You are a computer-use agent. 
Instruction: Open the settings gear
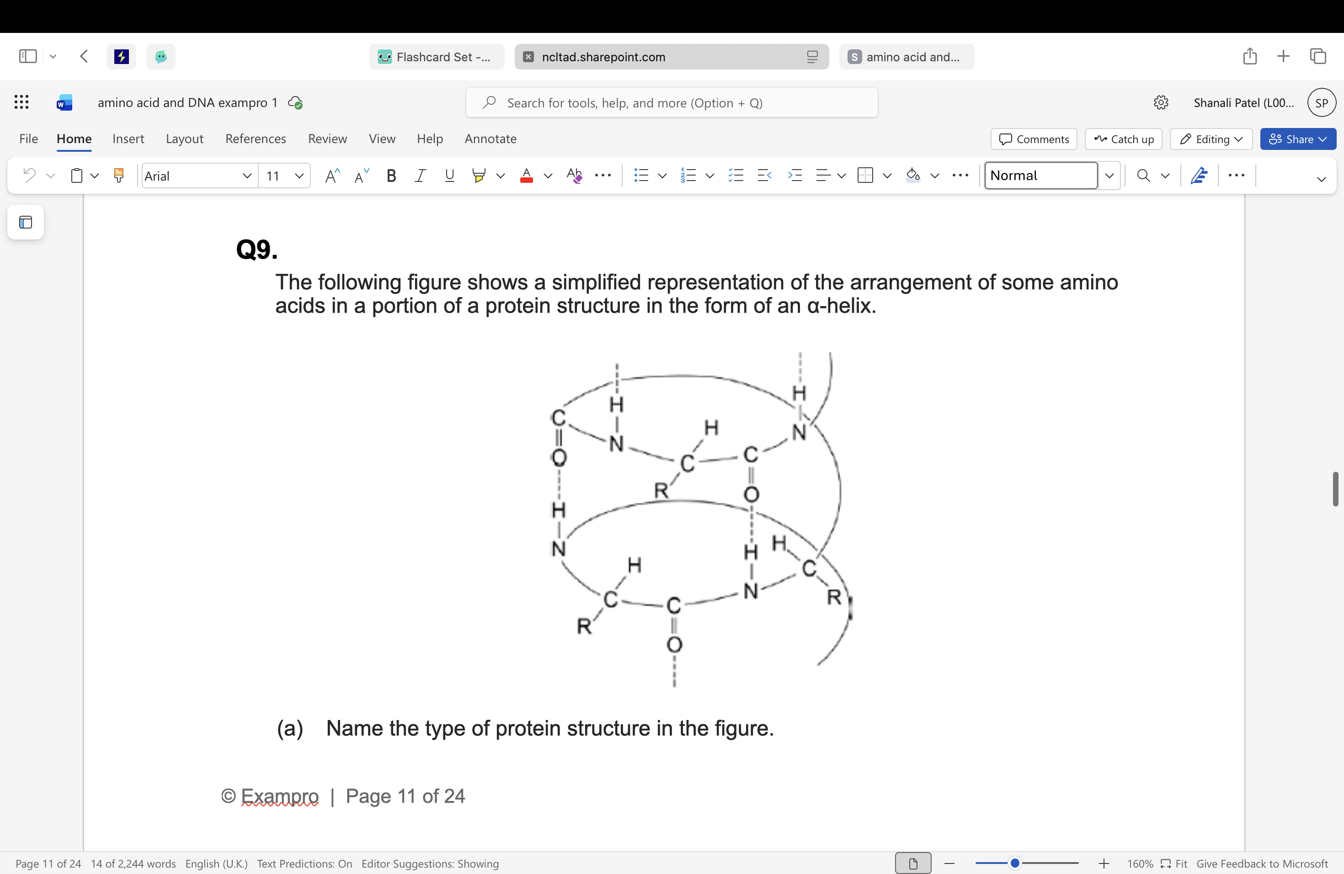click(1161, 103)
